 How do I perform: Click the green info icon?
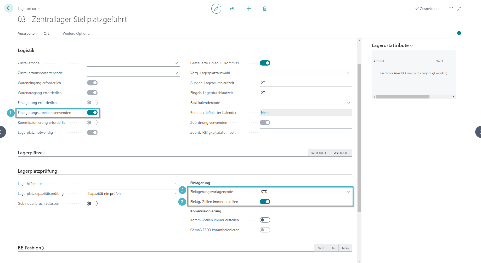coord(459,33)
